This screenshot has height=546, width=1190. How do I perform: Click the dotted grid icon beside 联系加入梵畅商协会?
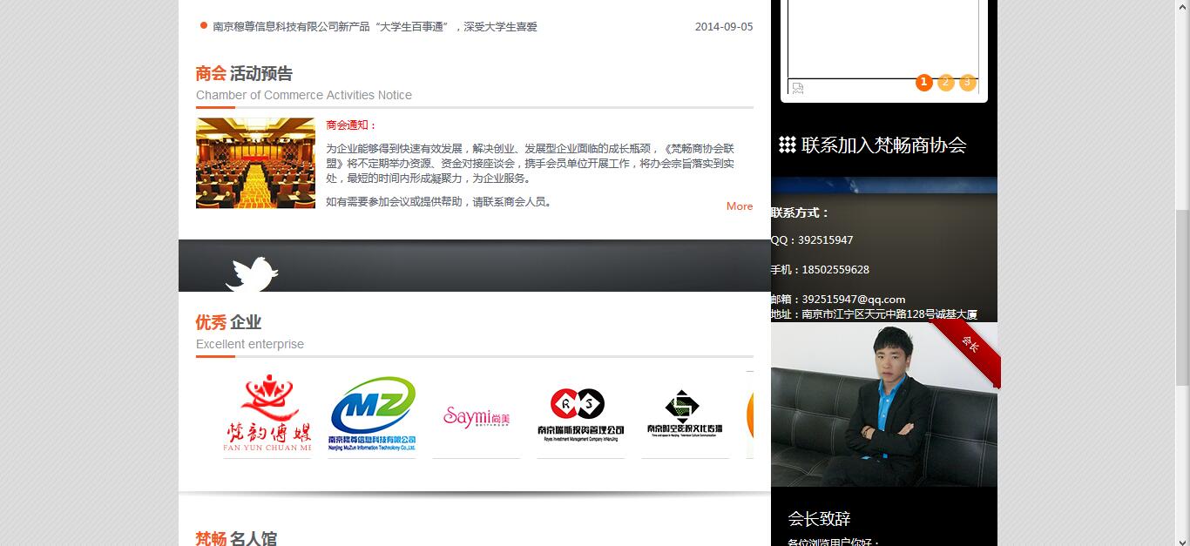click(x=787, y=145)
